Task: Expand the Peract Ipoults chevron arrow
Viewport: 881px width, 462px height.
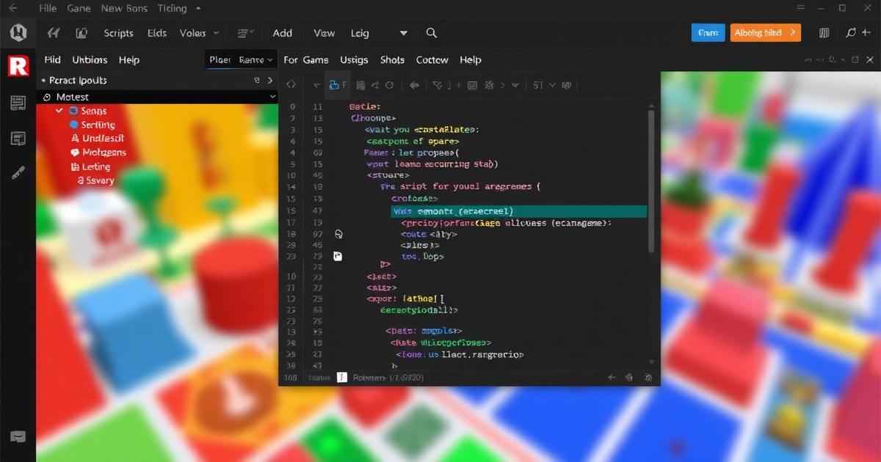Action: (x=270, y=81)
